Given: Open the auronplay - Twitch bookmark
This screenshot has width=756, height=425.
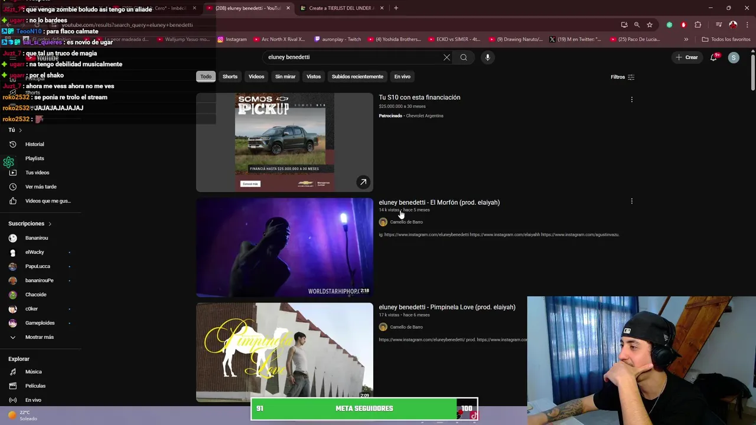Looking at the screenshot, I should (x=337, y=40).
